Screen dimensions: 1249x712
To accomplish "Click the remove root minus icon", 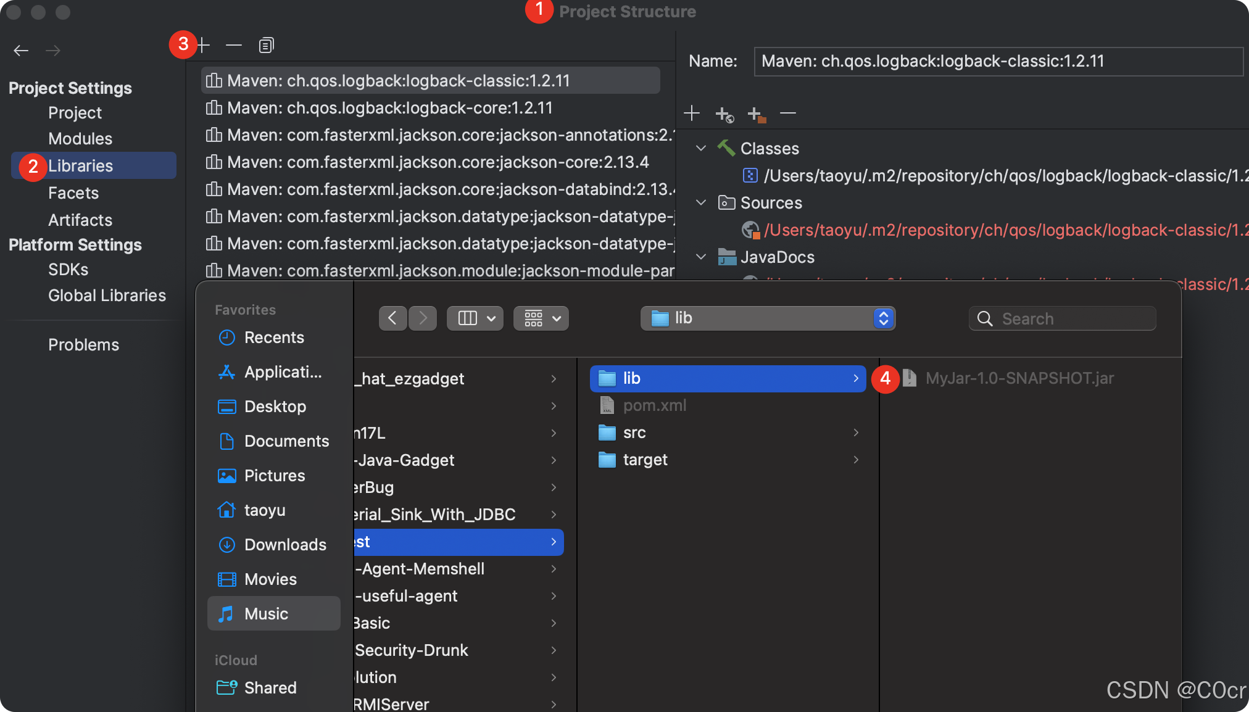I will (788, 114).
